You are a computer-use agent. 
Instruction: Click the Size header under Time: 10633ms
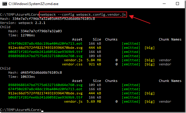coord(97,81)
